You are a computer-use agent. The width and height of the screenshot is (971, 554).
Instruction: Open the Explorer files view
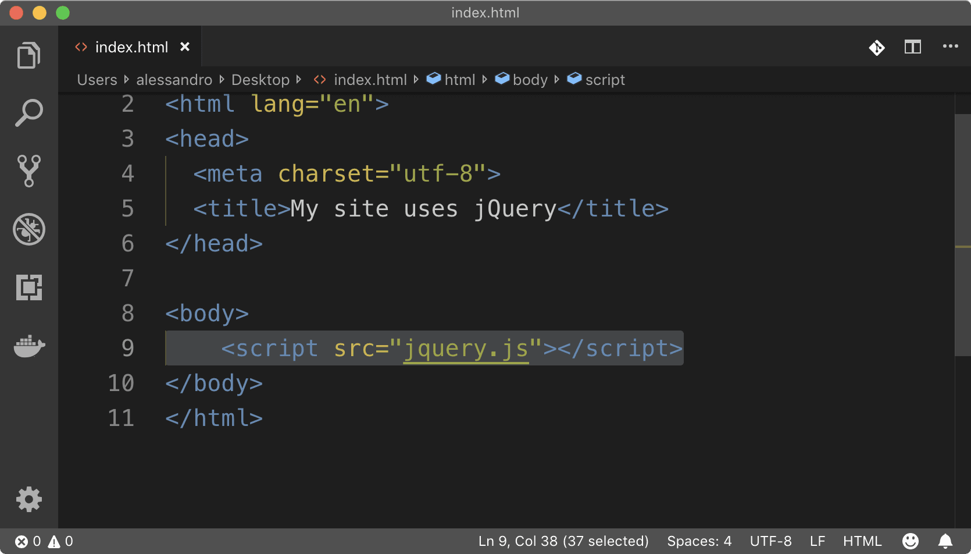click(28, 55)
